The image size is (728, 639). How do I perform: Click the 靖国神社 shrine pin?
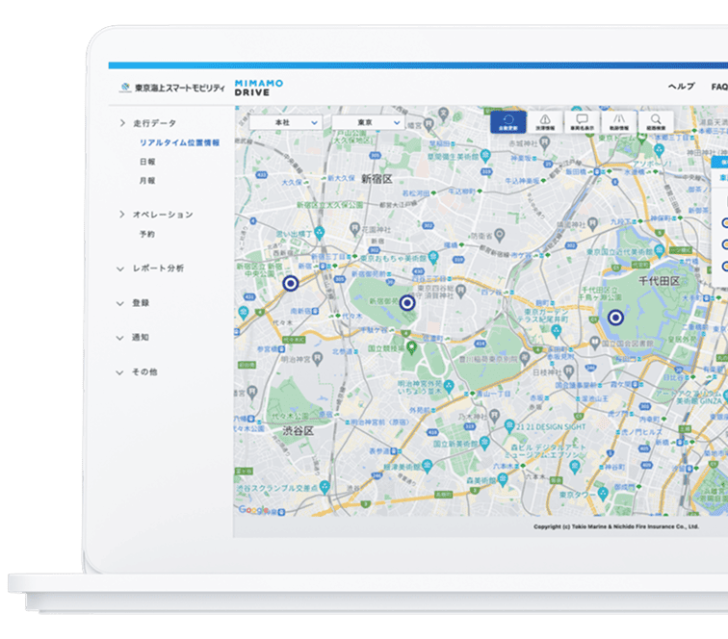click(592, 224)
